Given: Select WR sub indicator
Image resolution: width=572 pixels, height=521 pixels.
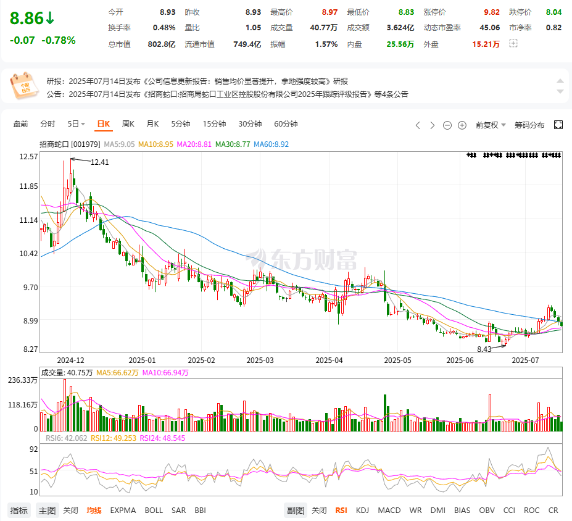Looking at the screenshot, I should [415, 510].
